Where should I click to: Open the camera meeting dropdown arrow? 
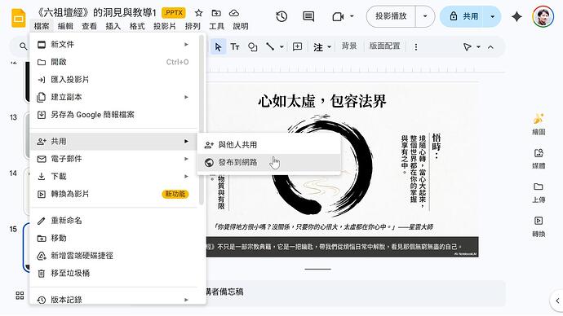click(352, 16)
